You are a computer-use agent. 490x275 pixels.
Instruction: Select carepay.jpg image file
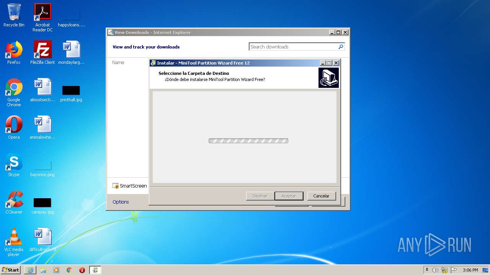42,206
